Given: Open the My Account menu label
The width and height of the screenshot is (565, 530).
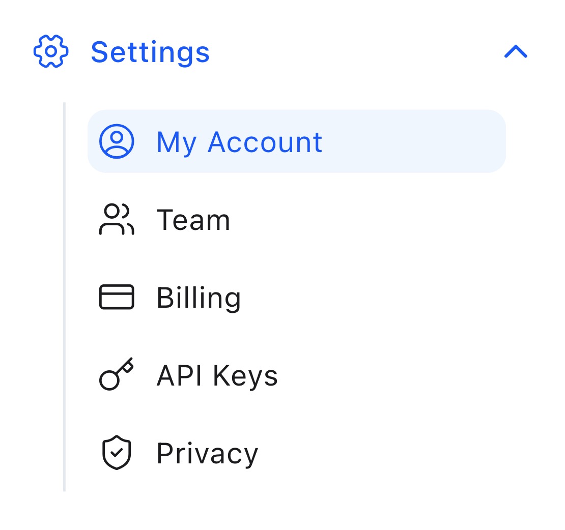Looking at the screenshot, I should (239, 142).
